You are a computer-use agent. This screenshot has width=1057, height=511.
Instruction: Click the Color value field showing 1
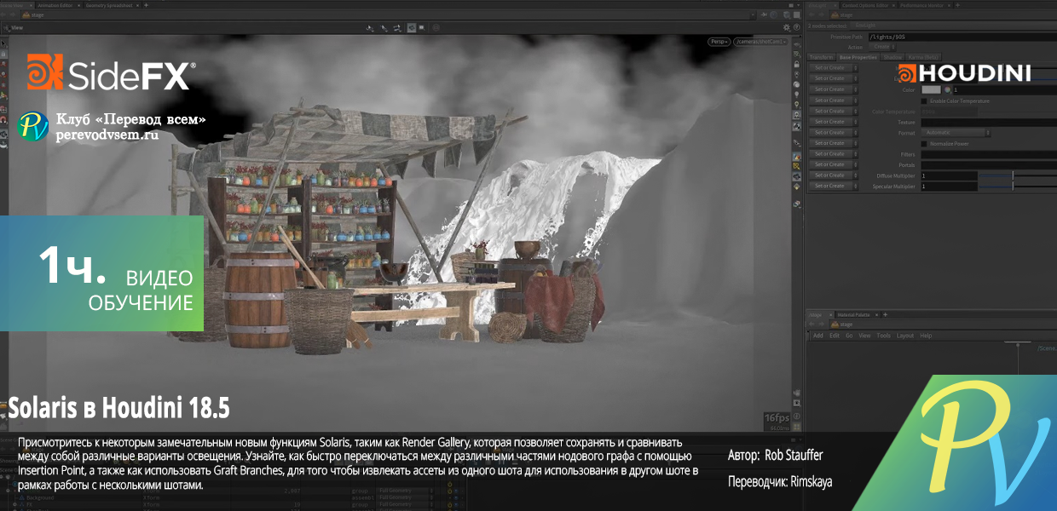coord(1004,89)
